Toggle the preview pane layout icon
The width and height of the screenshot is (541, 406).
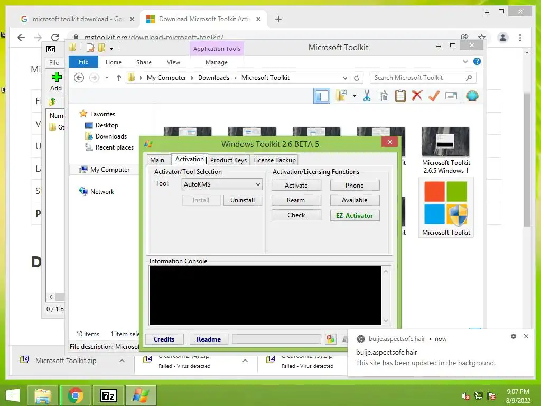click(322, 96)
